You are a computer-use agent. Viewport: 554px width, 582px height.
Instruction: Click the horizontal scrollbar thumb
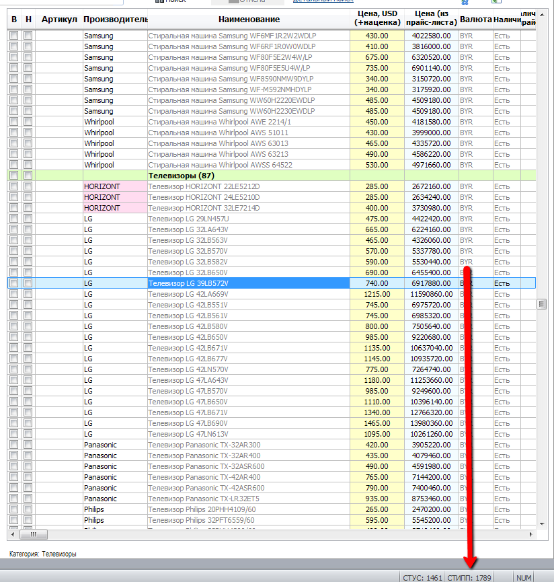(x=34, y=534)
